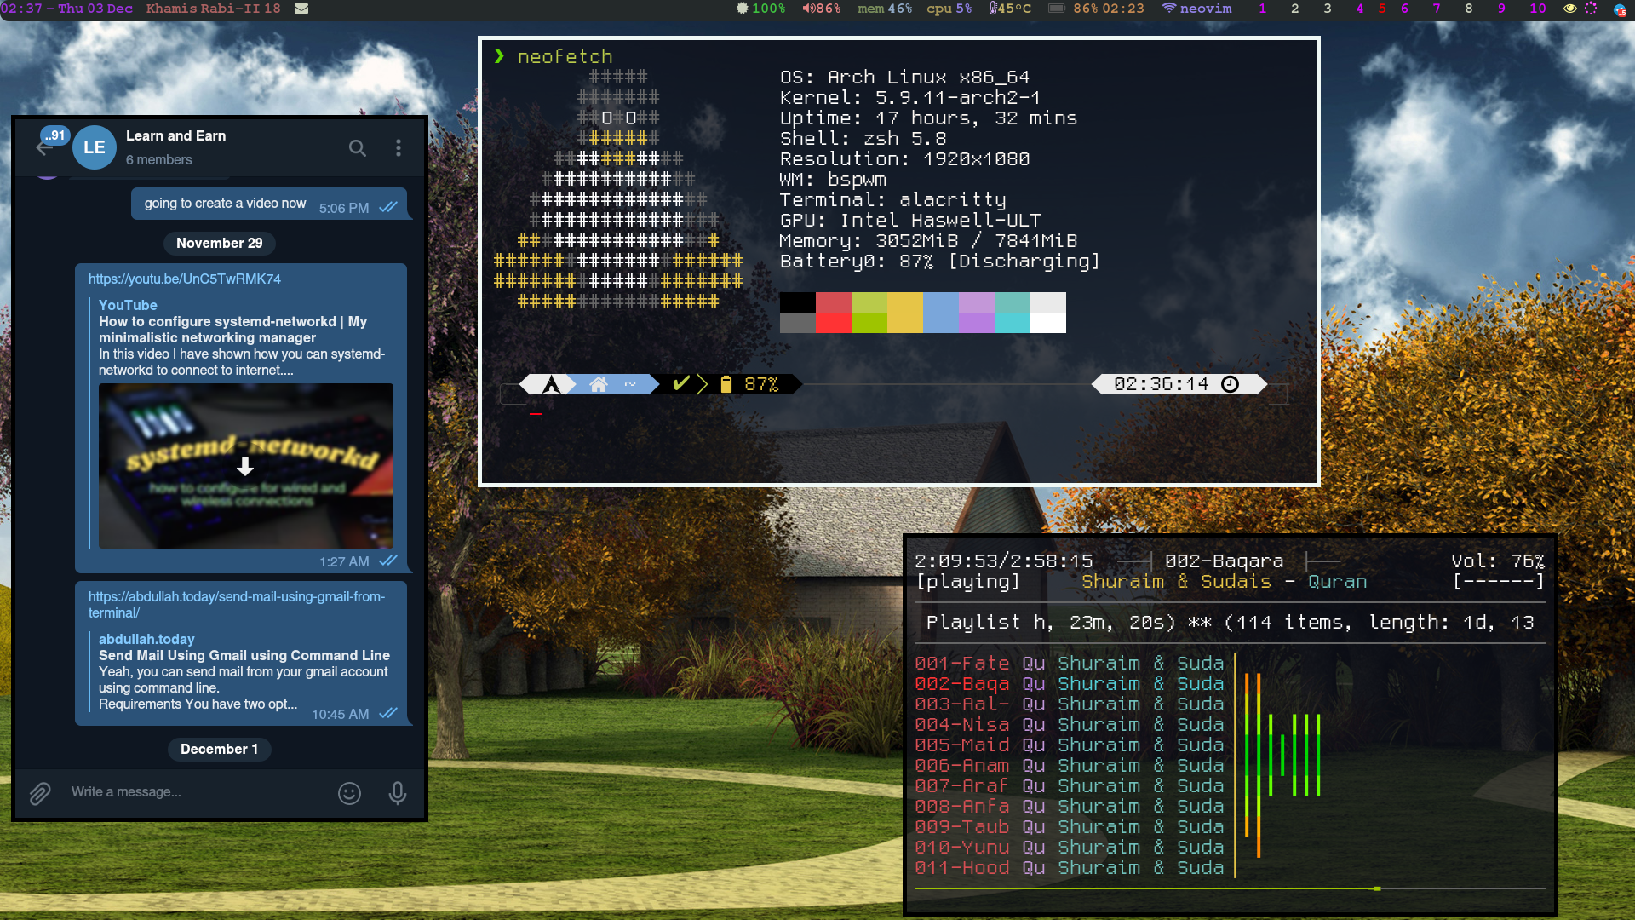The height and width of the screenshot is (920, 1635).
Task: Open search in Learn and Earn chat
Action: click(358, 148)
